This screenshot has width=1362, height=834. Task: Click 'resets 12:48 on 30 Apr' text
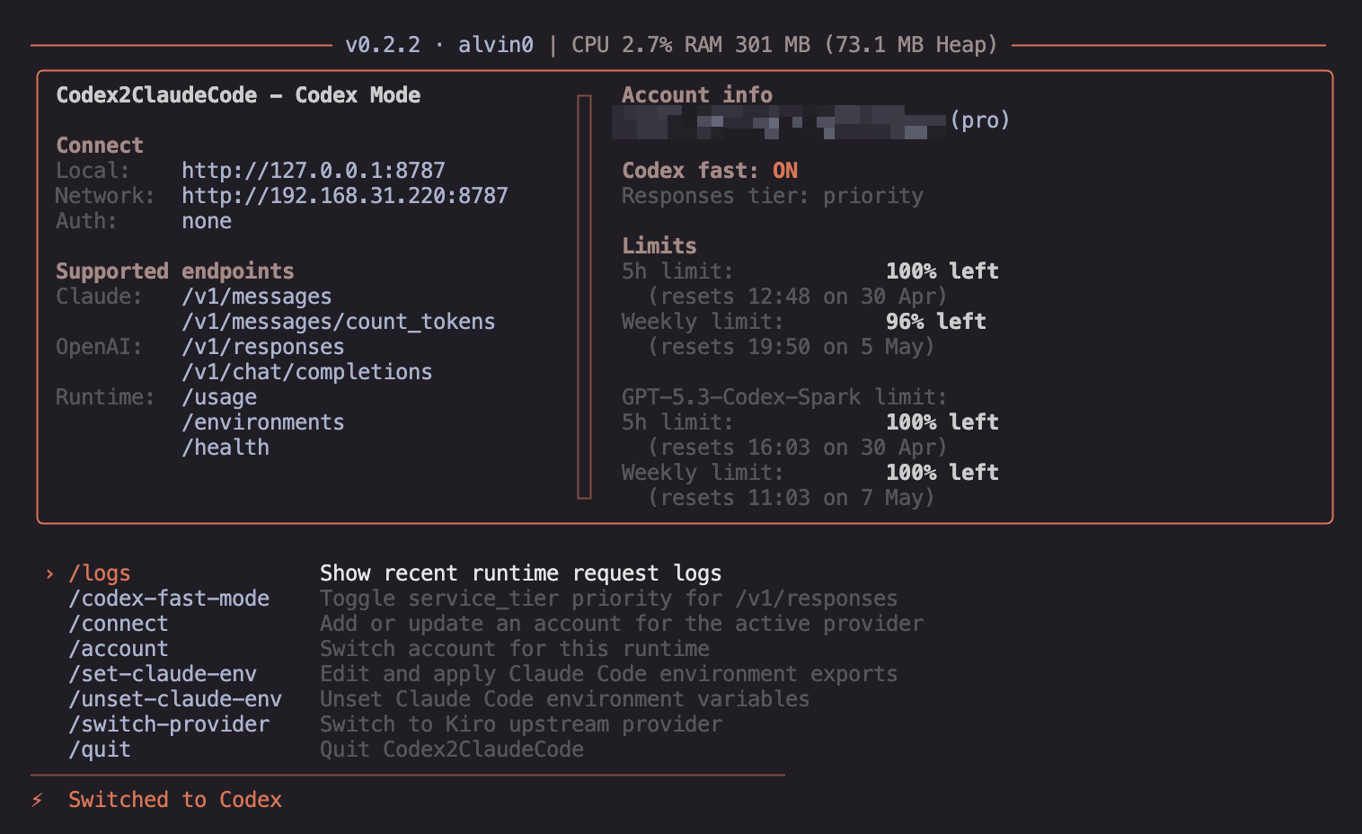point(798,297)
